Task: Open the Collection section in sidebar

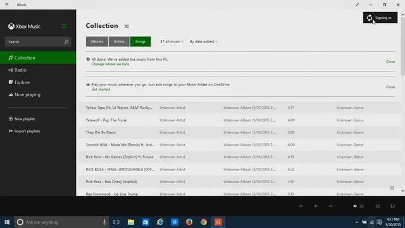Action: pos(38,58)
